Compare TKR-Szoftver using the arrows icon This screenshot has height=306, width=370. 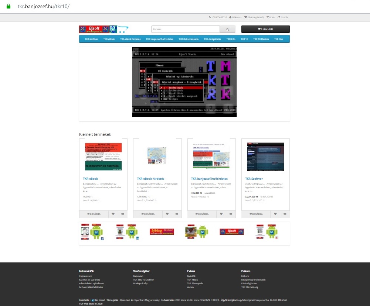pyautogui.click(x=285, y=214)
